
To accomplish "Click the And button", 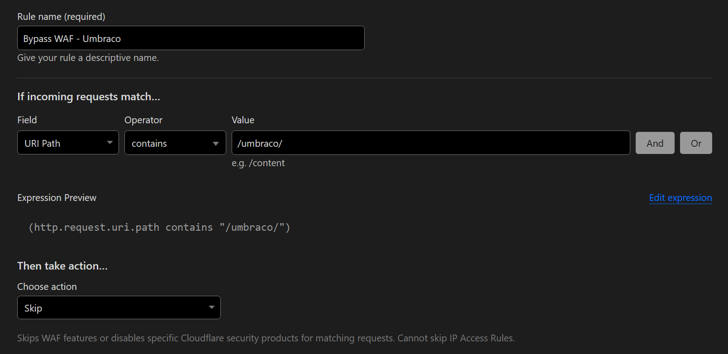I will [655, 143].
